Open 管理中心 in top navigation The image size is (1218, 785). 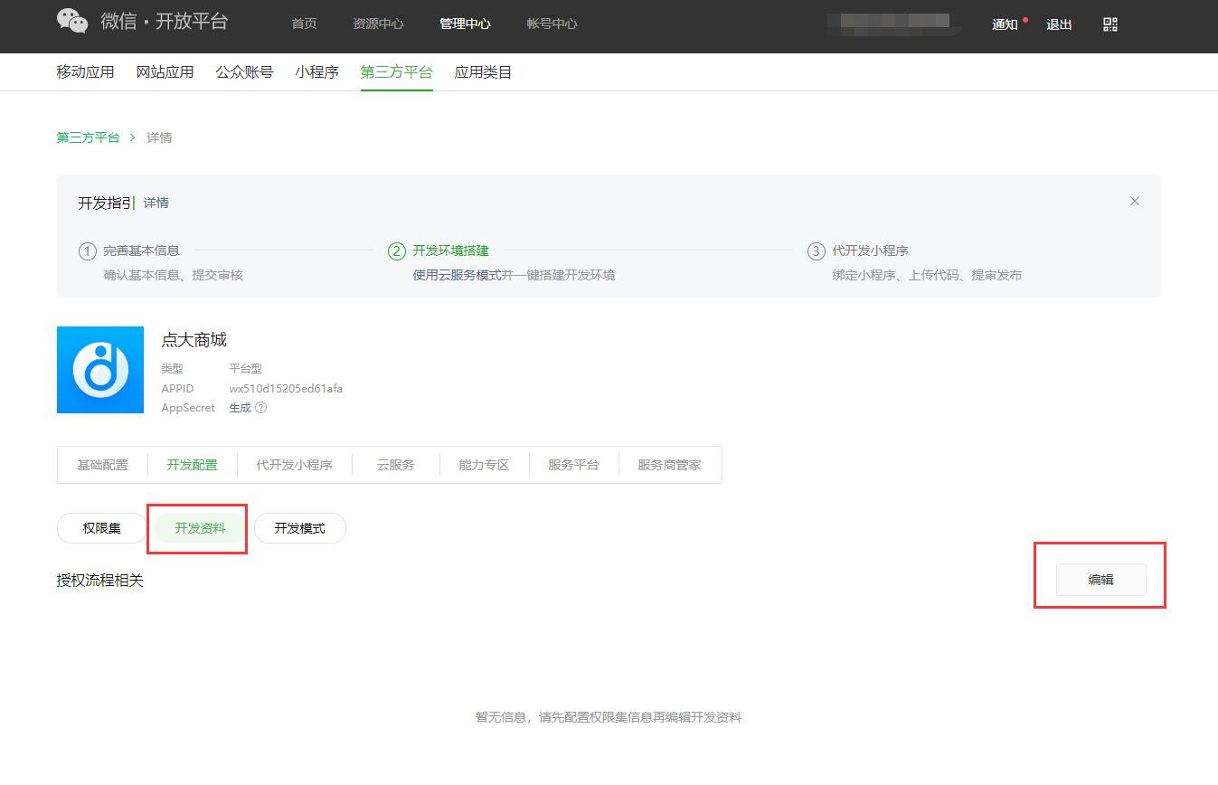click(x=465, y=24)
